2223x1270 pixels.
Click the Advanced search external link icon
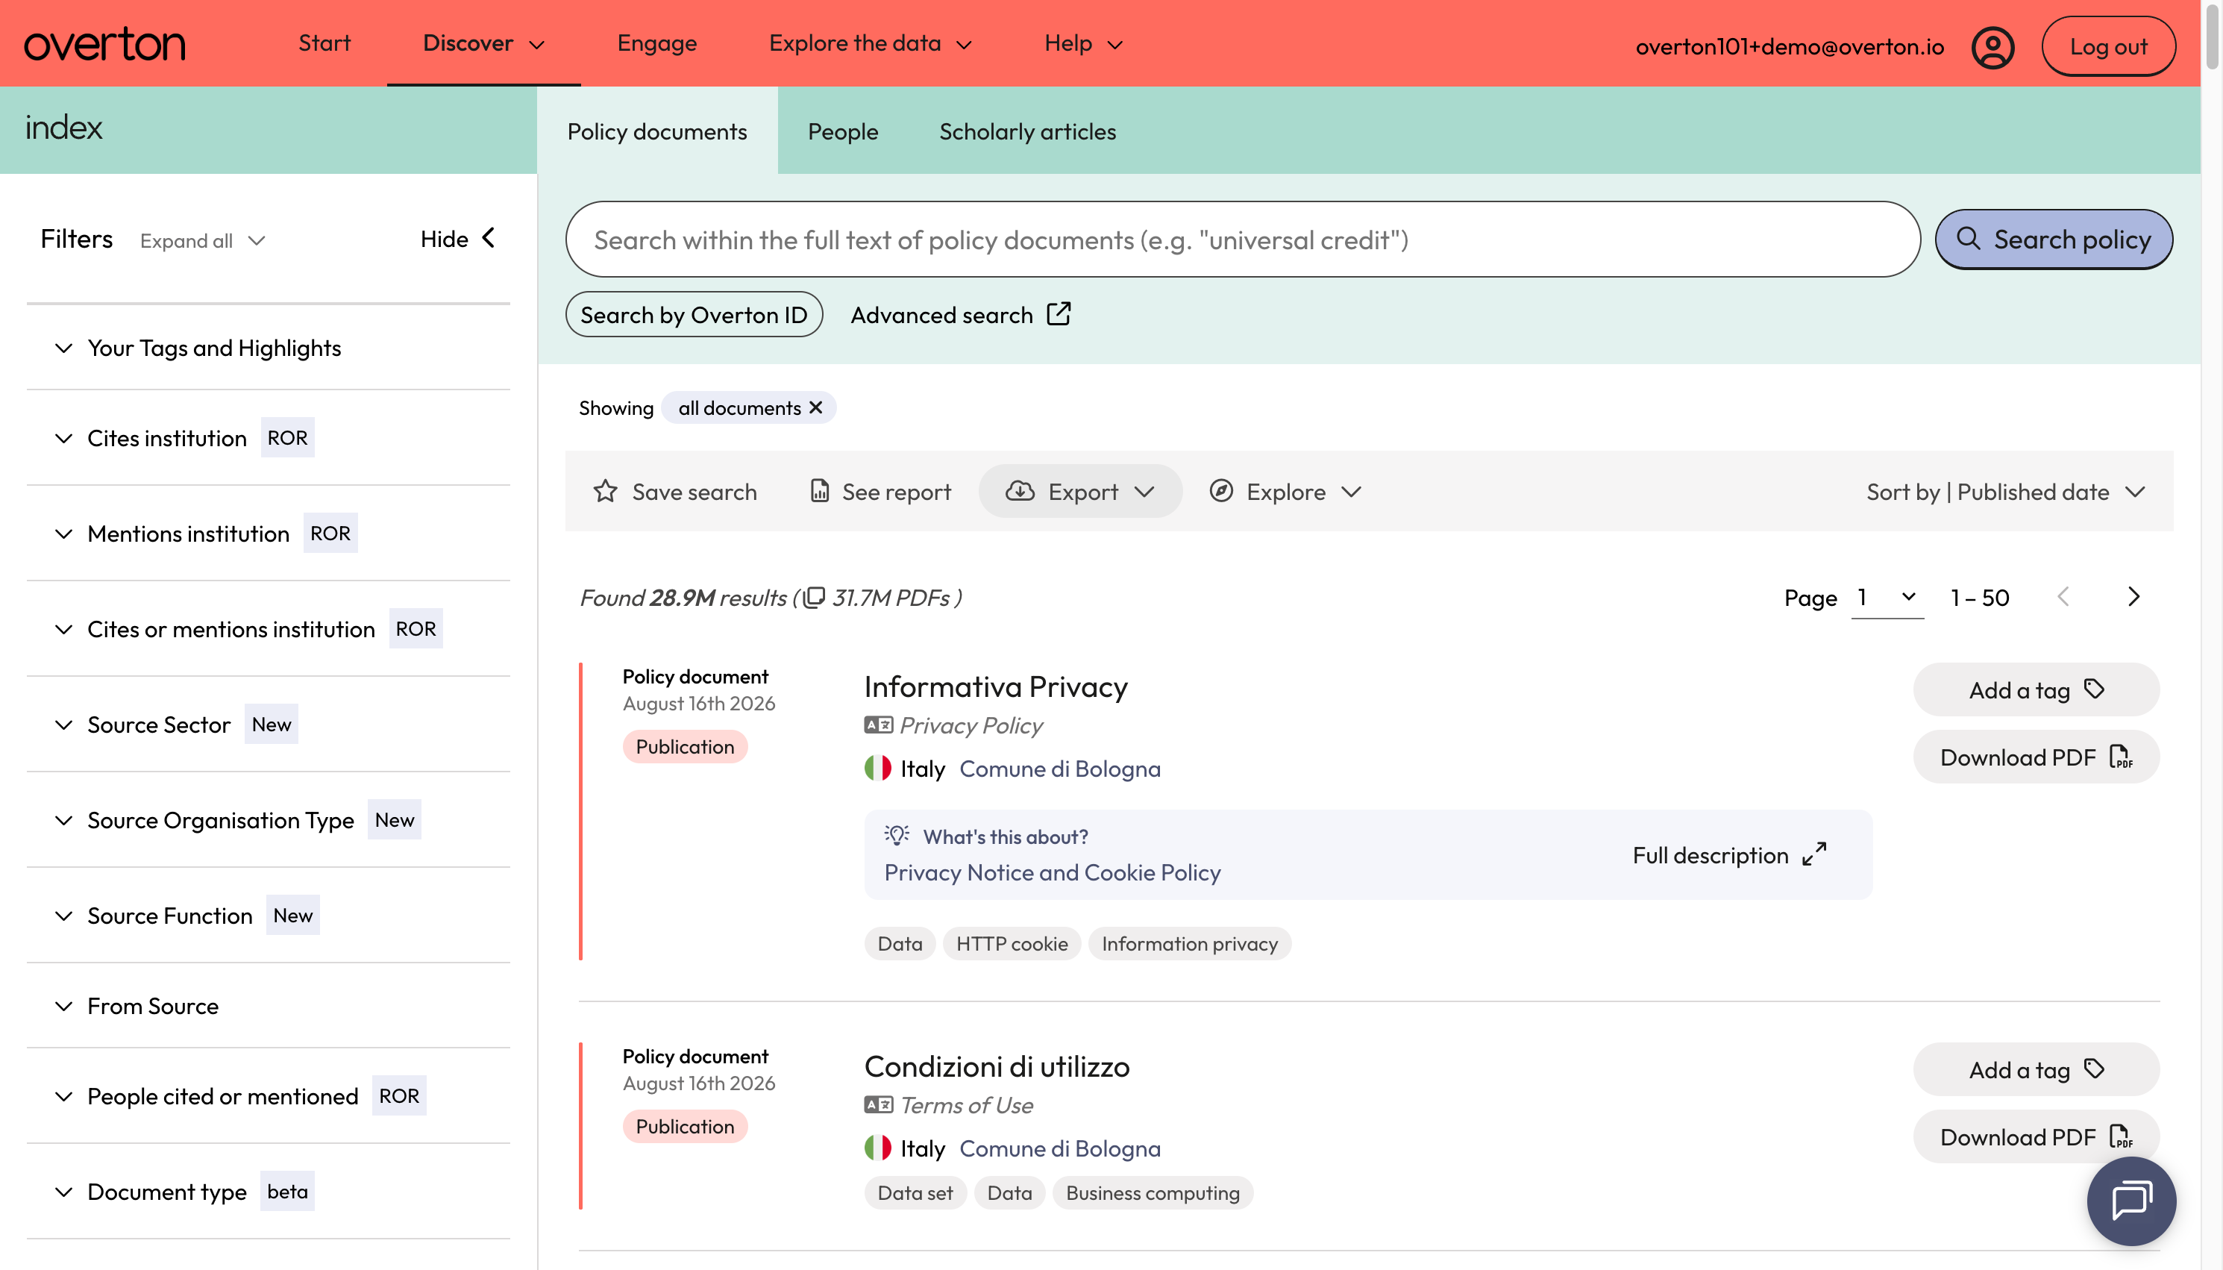(x=1059, y=314)
